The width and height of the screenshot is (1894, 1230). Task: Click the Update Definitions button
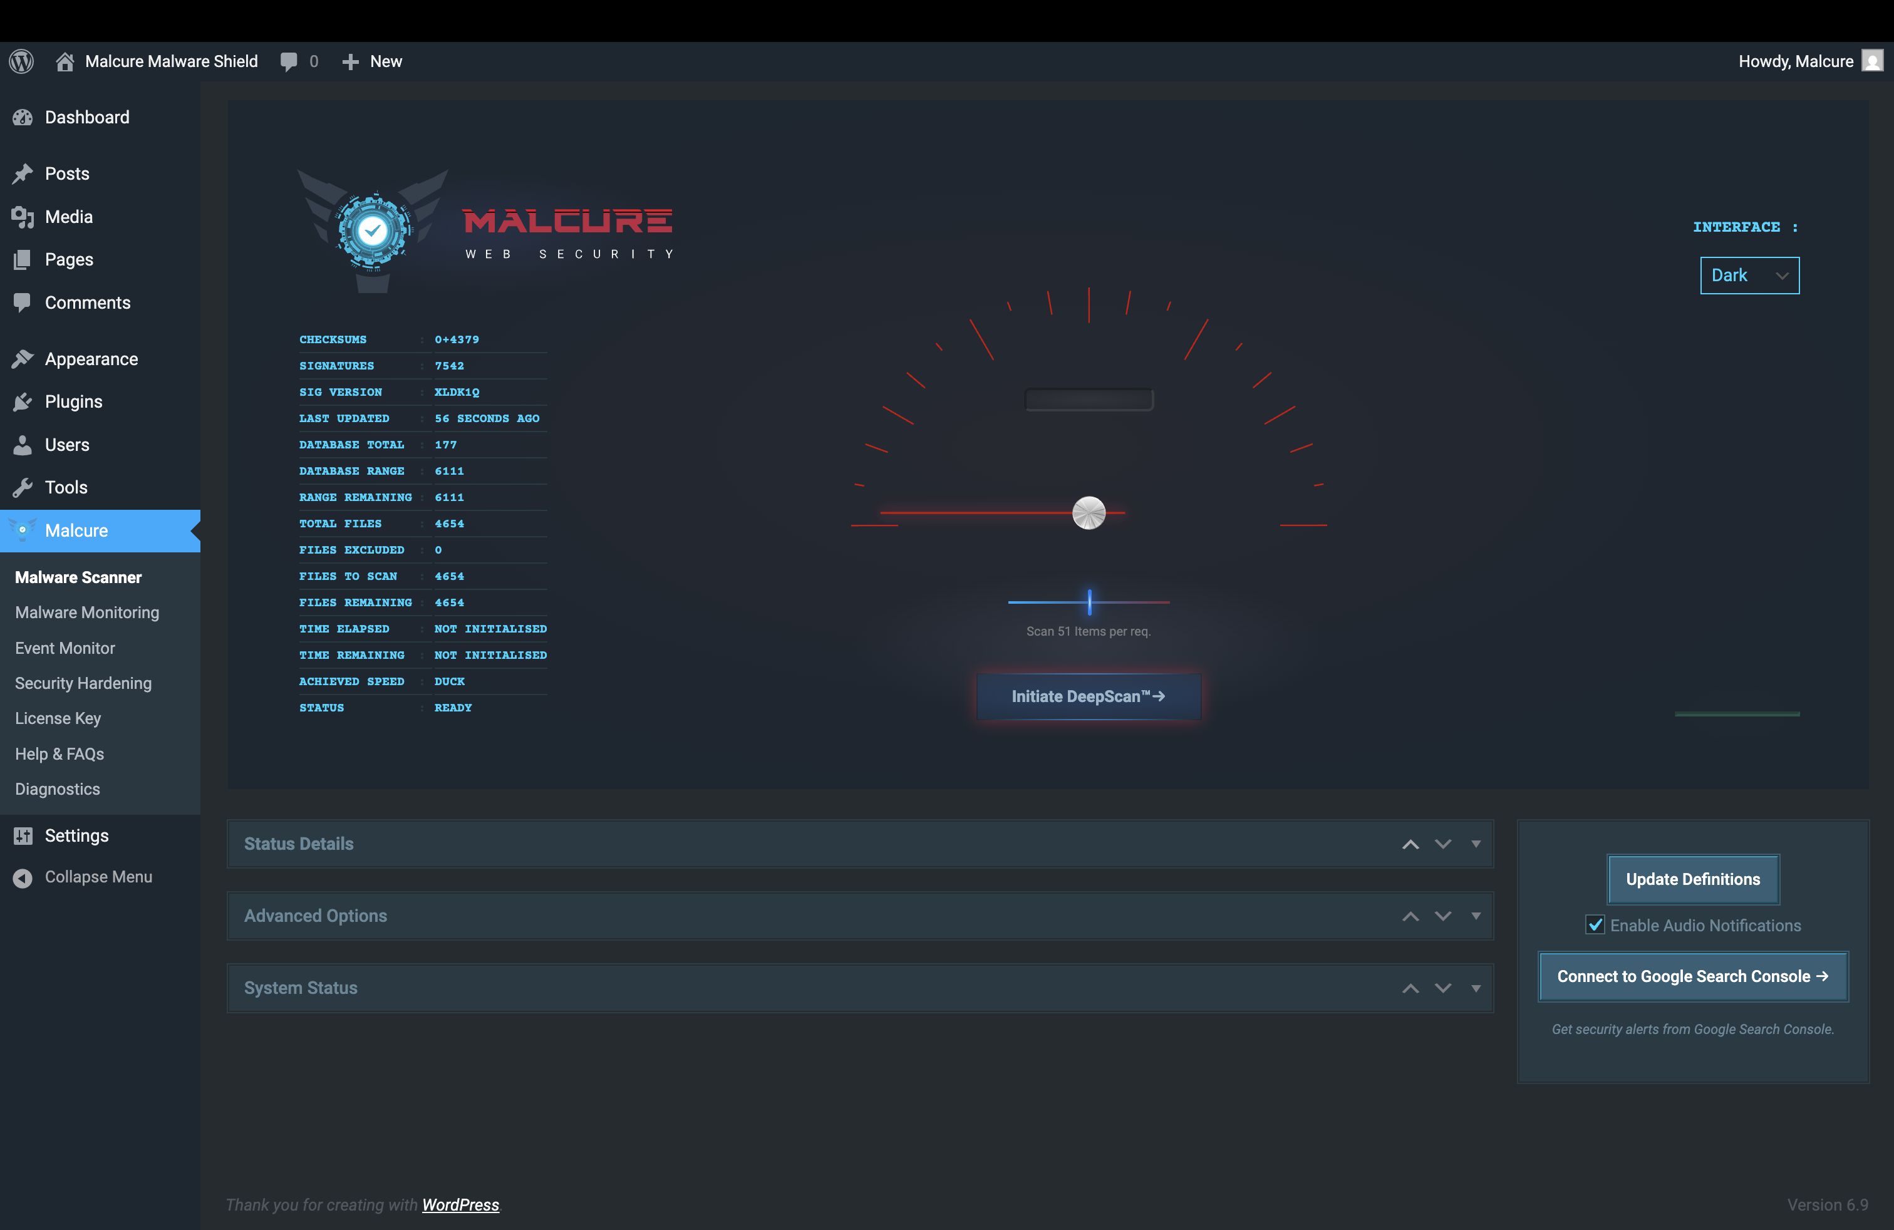pyautogui.click(x=1693, y=879)
